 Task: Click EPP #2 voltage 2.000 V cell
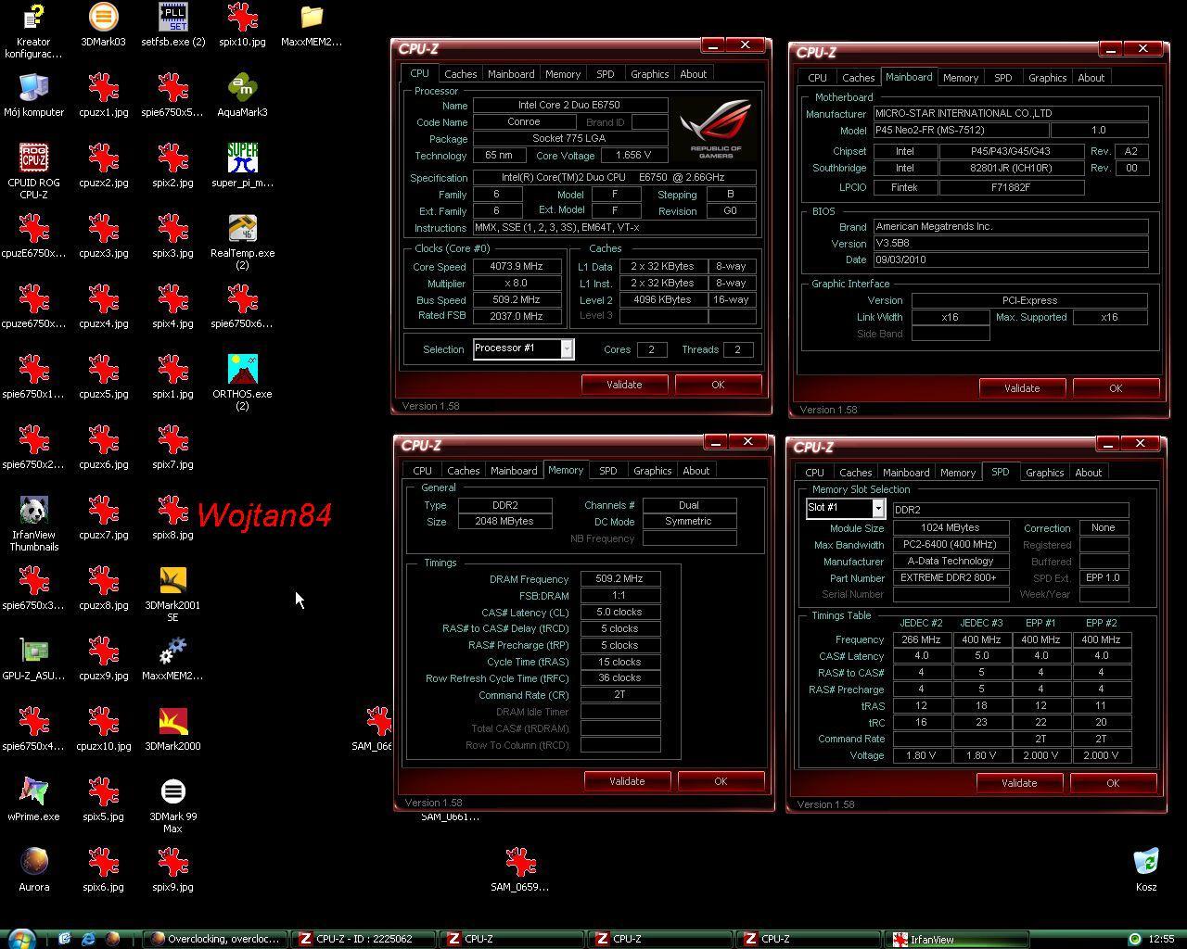click(1101, 755)
